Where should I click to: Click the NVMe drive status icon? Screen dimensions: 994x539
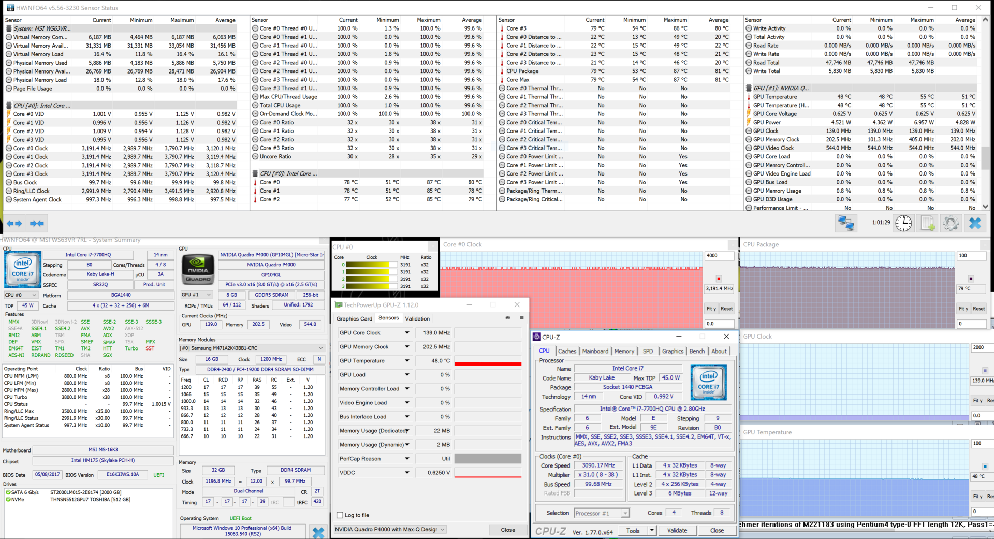[x=8, y=500]
